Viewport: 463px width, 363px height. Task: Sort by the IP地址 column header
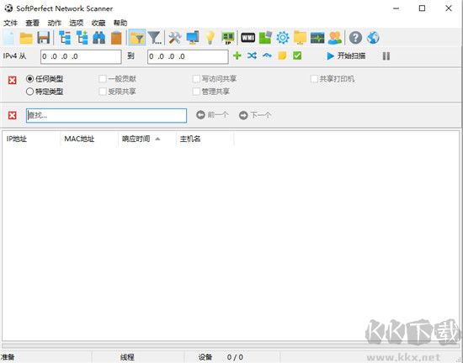pos(31,139)
